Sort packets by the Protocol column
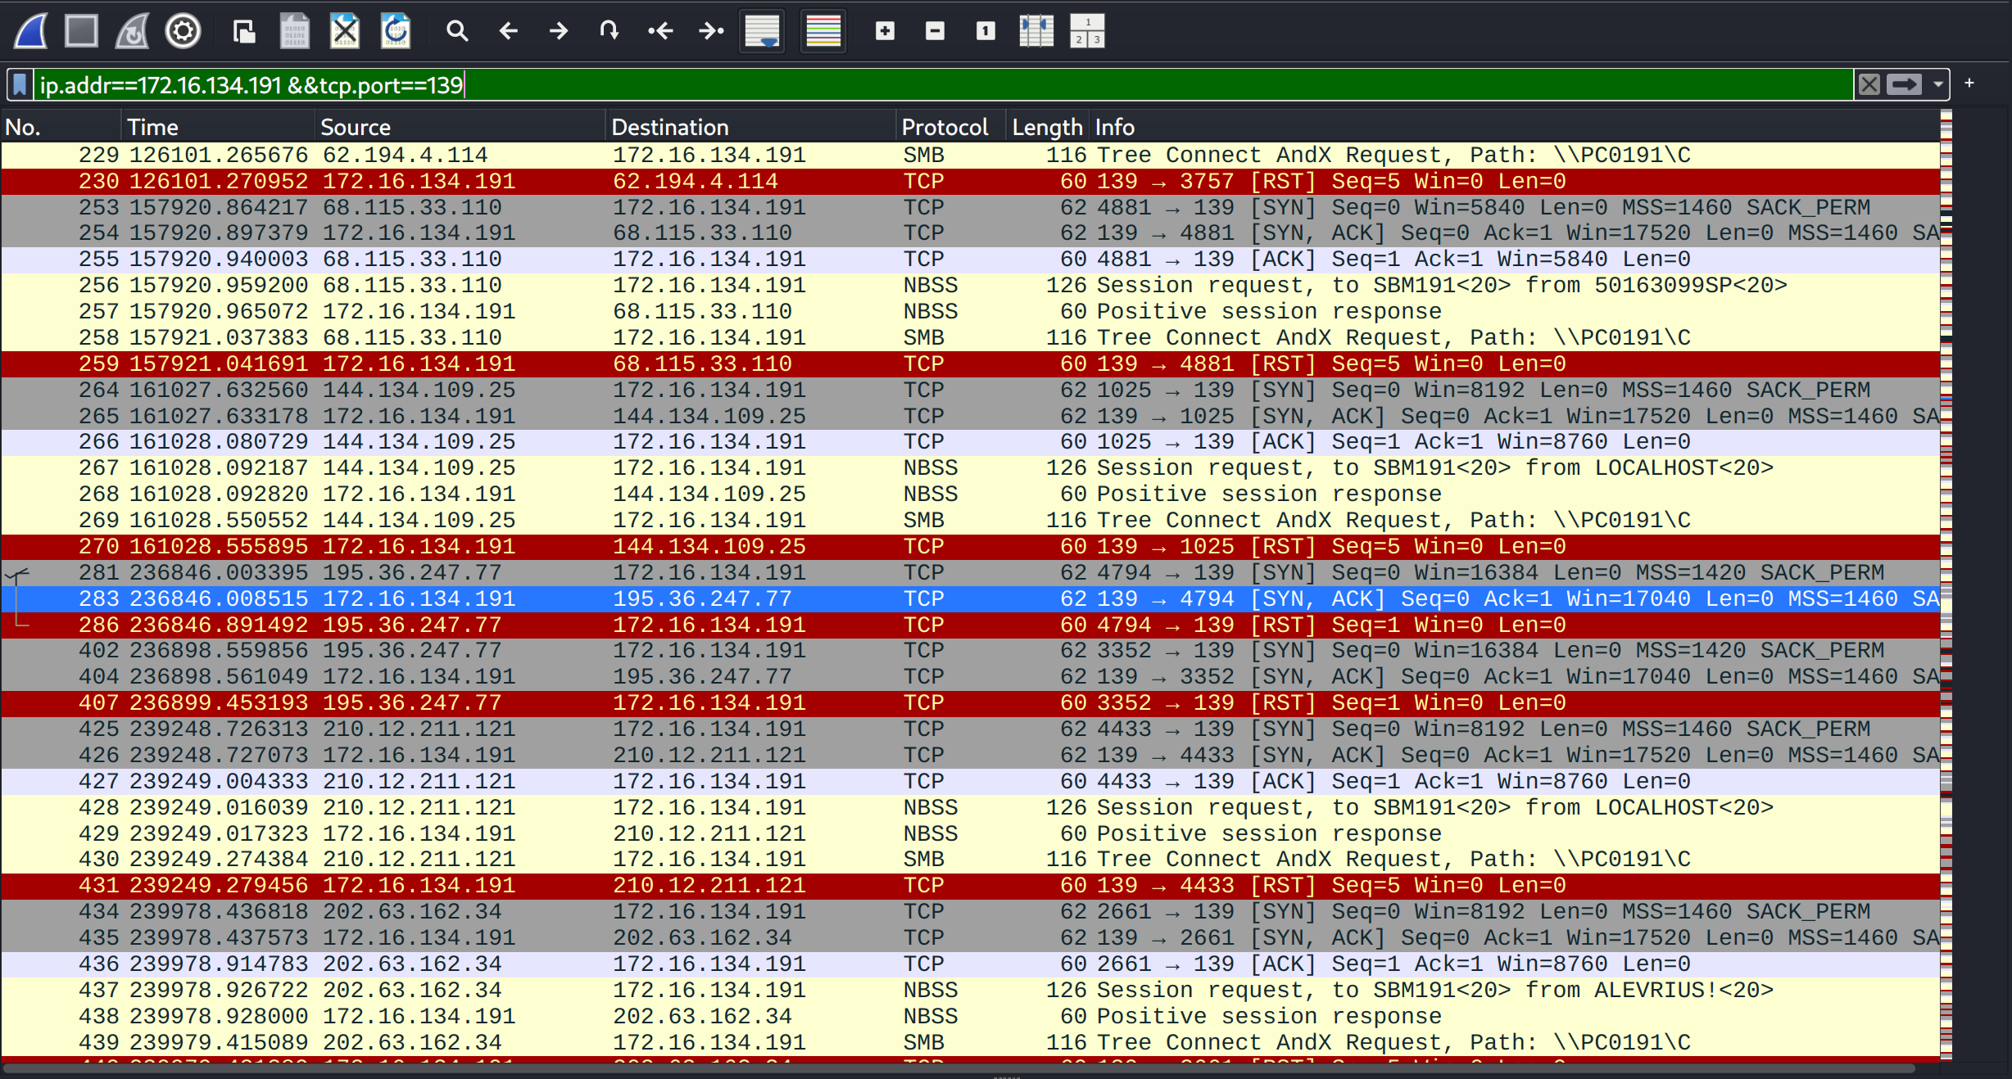Screen dimensions: 2012x1079 (x=945, y=128)
